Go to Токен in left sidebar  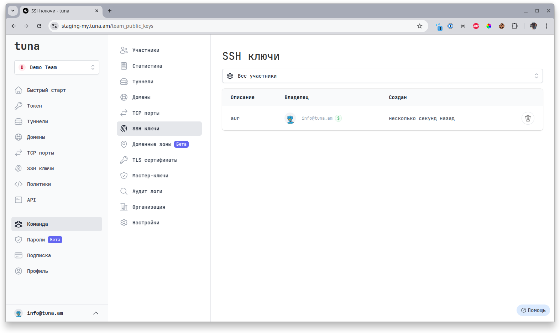pyautogui.click(x=57, y=106)
